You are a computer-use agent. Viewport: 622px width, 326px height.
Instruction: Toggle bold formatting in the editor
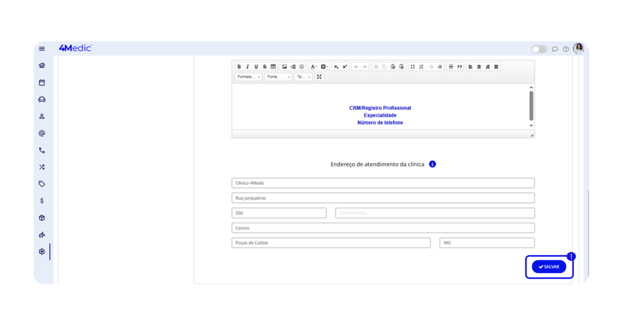point(239,67)
